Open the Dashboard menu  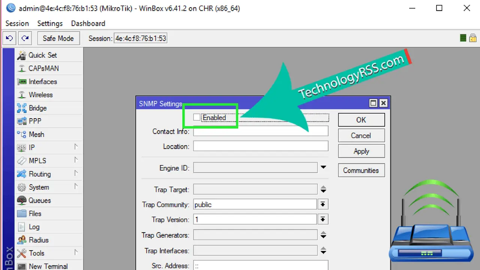(88, 23)
